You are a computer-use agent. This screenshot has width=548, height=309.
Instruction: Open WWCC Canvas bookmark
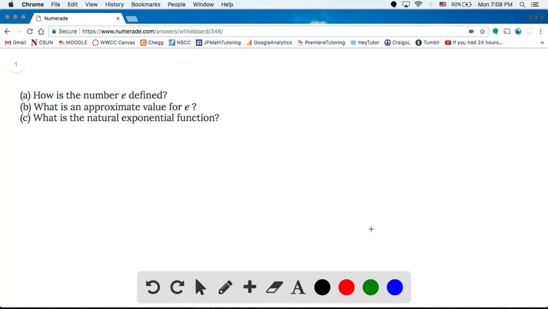[113, 43]
